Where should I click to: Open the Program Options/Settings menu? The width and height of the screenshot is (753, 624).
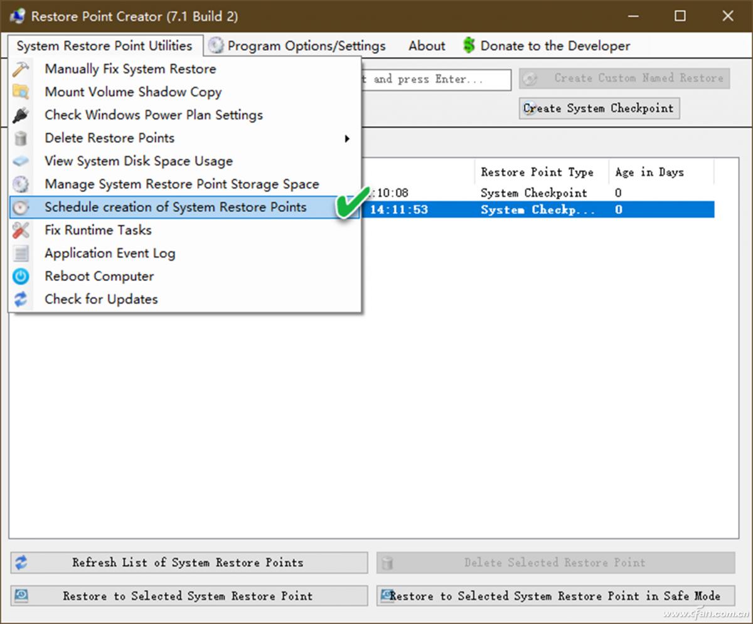click(297, 46)
